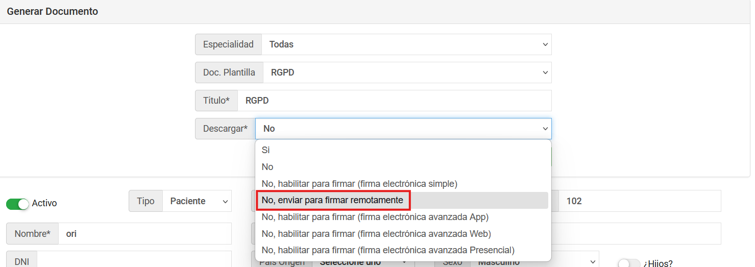Click the Nombre input field
The width and height of the screenshot is (755, 267).
click(144, 234)
